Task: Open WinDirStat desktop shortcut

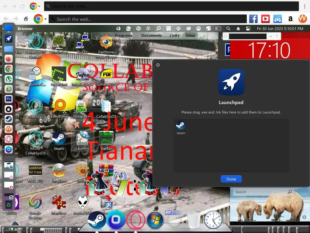Action: pyautogui.click(x=59, y=44)
